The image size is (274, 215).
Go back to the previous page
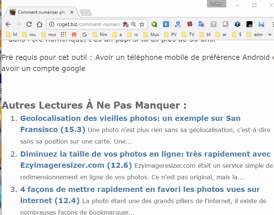pyautogui.click(x=8, y=25)
